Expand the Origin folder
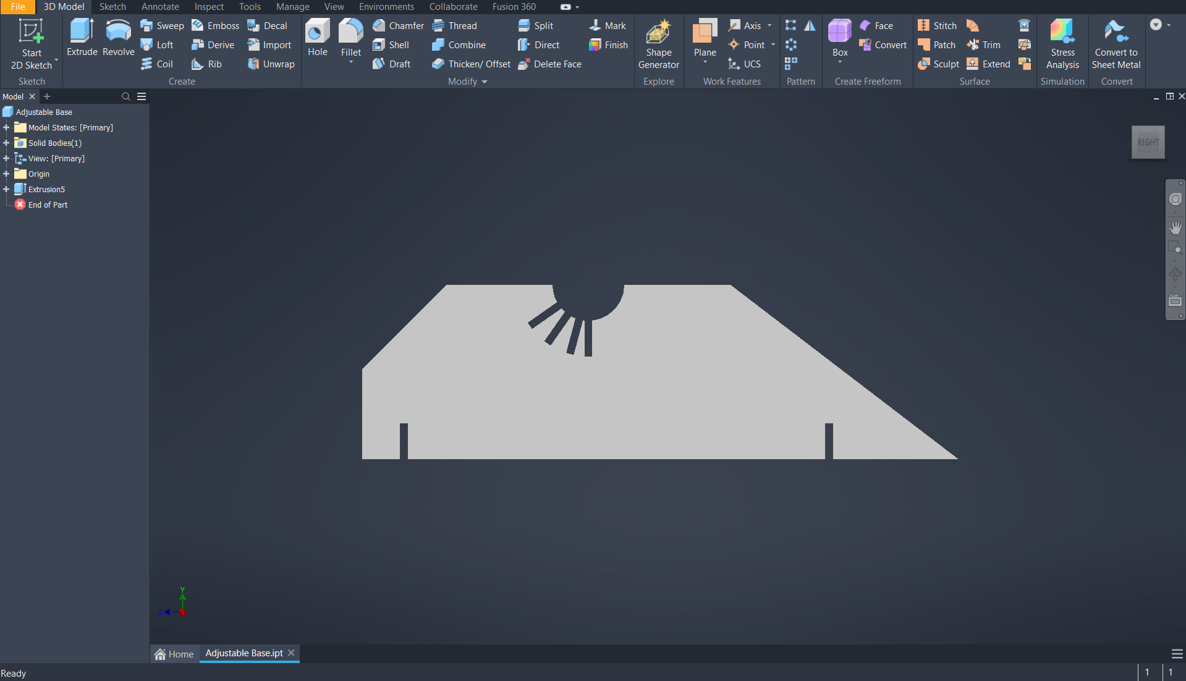The width and height of the screenshot is (1186, 681). [6, 174]
